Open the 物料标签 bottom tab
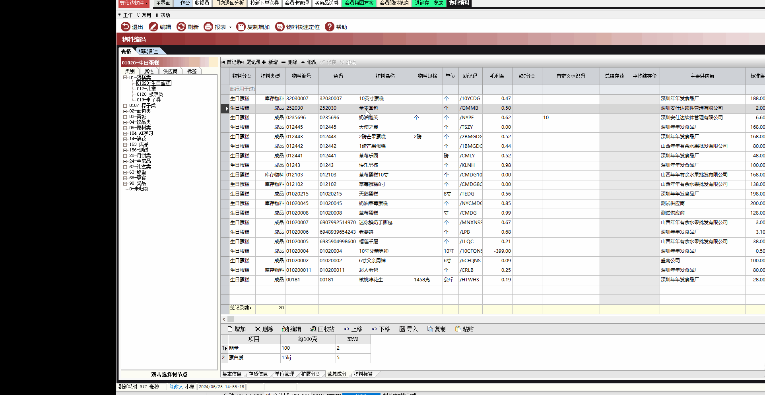The height and width of the screenshot is (395, 765). point(363,374)
